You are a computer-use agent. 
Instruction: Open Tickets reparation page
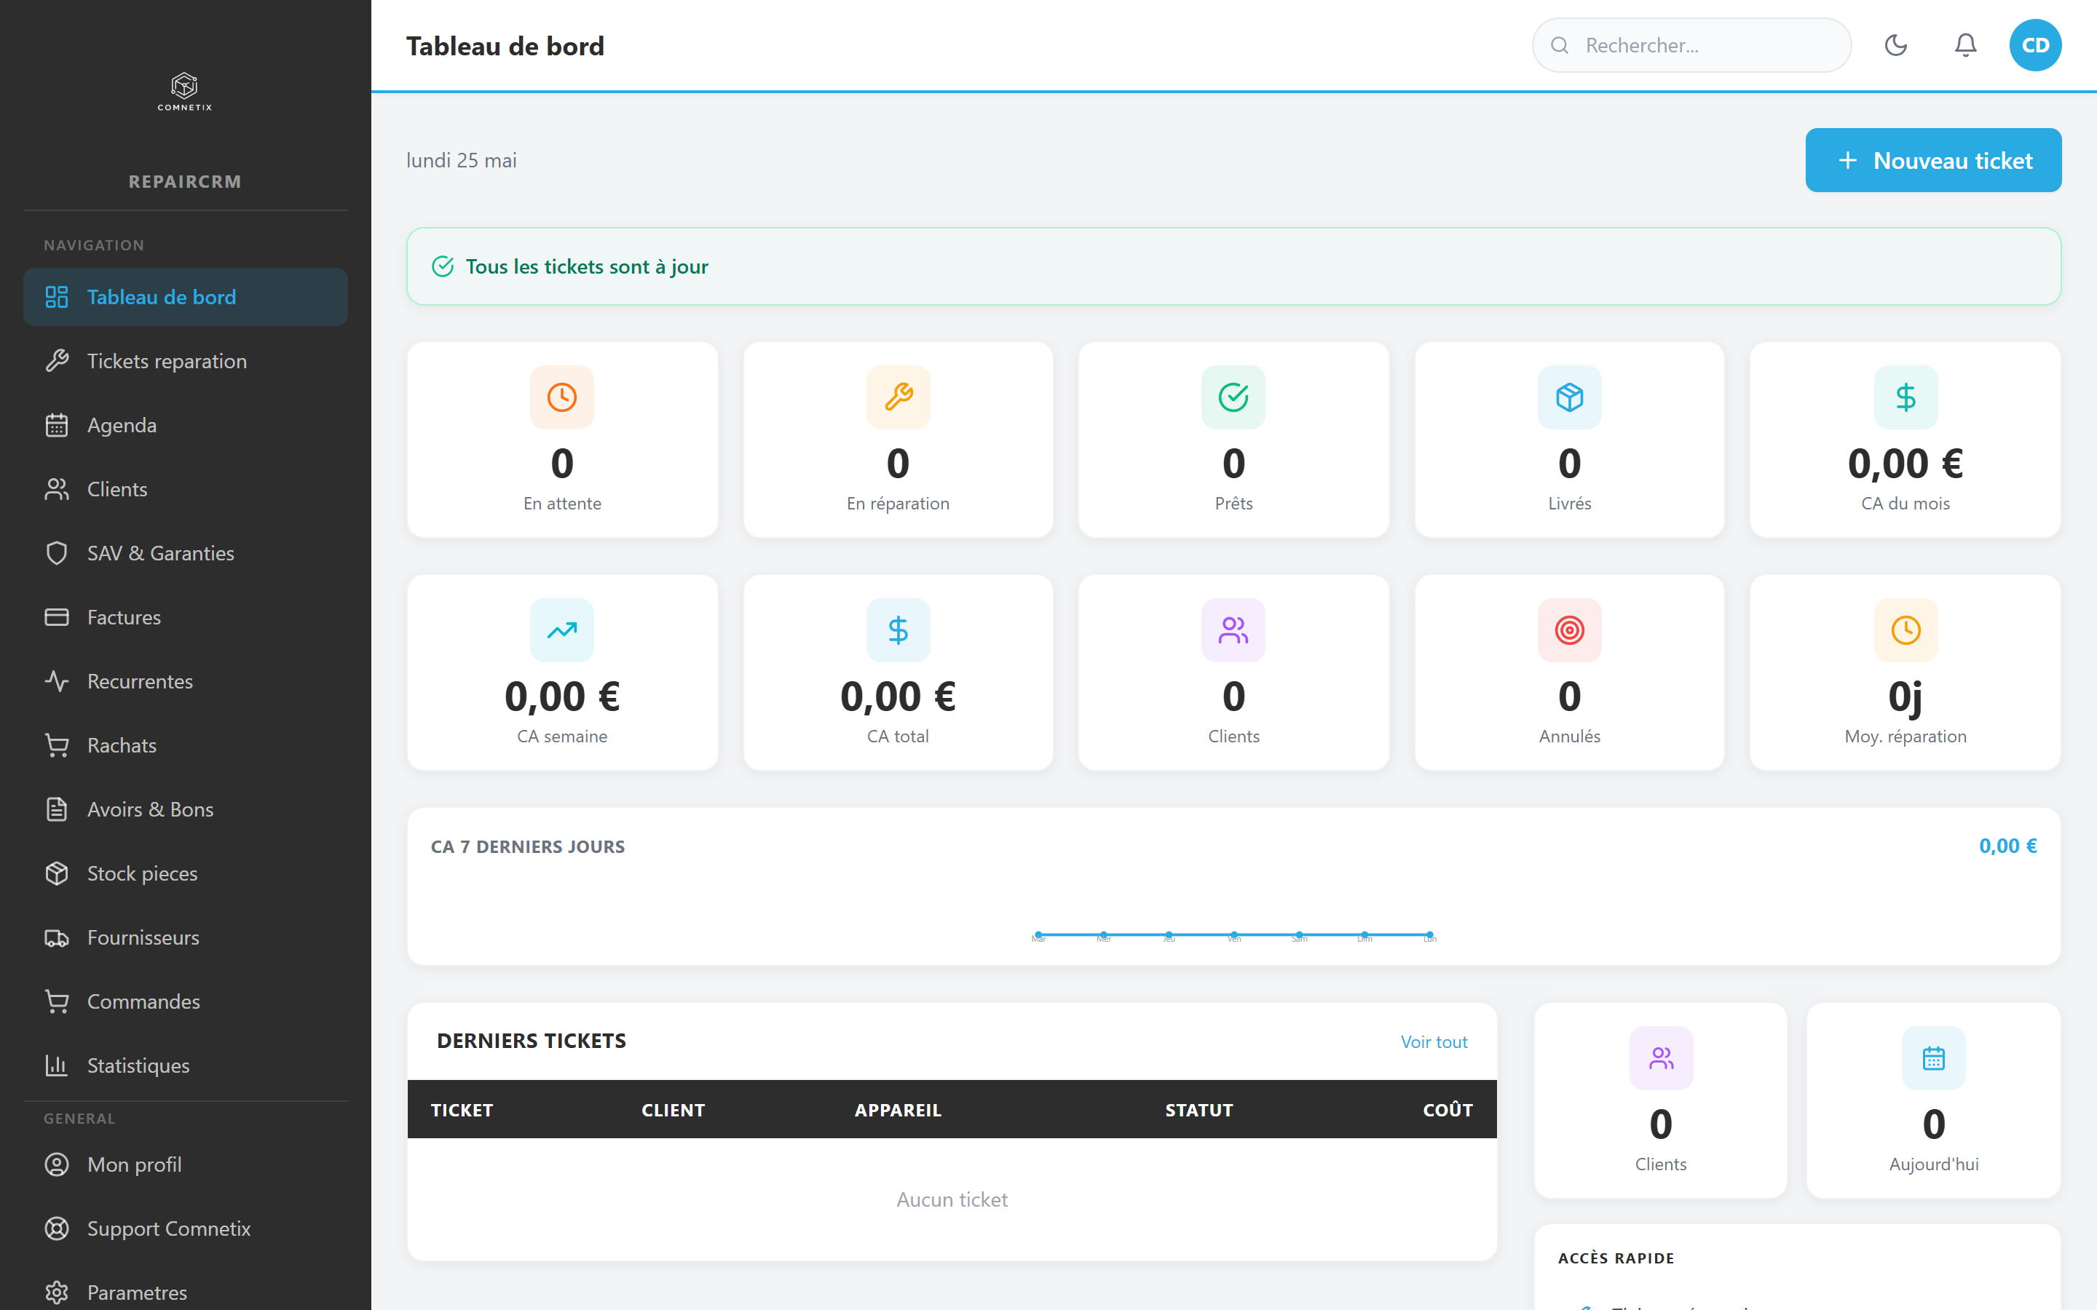pyautogui.click(x=186, y=361)
